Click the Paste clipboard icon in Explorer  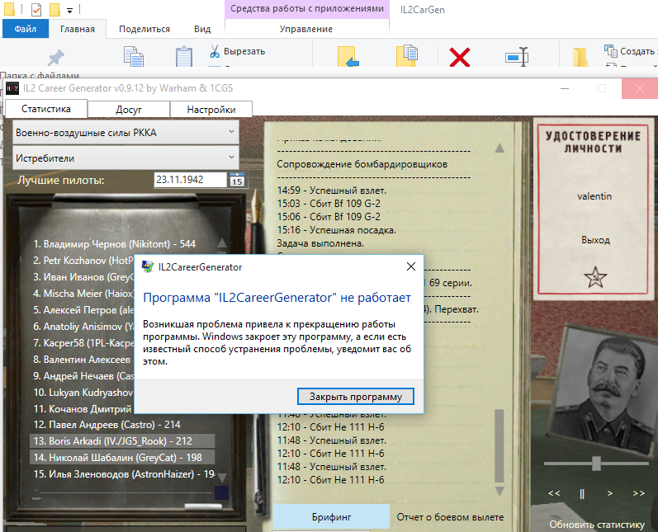184,56
